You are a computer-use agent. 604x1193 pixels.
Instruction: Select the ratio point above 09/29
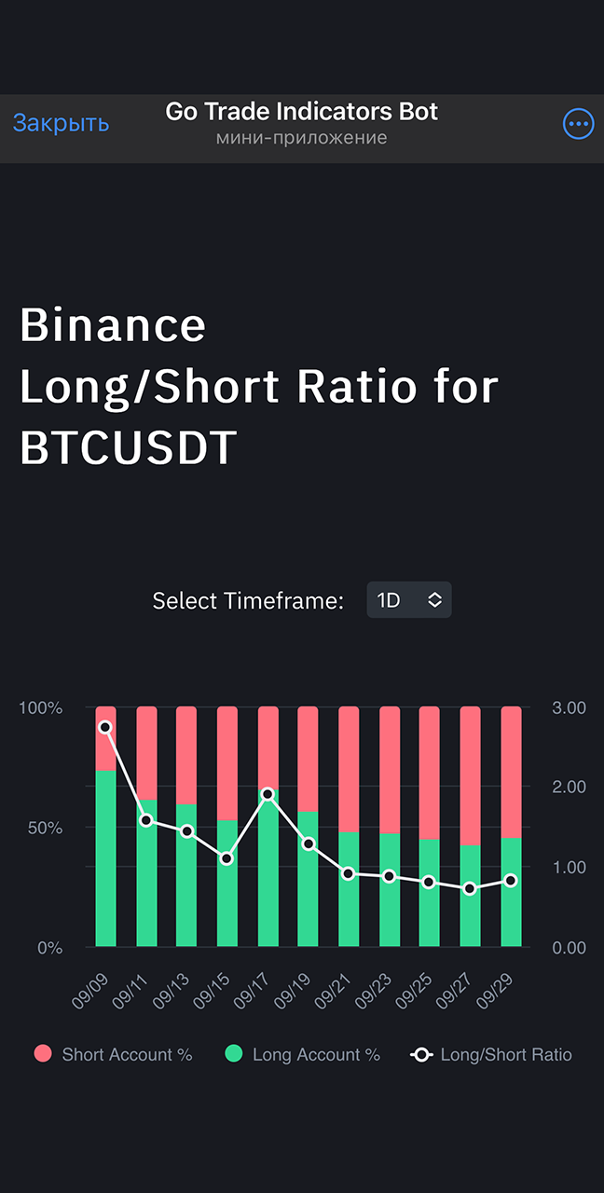(511, 881)
